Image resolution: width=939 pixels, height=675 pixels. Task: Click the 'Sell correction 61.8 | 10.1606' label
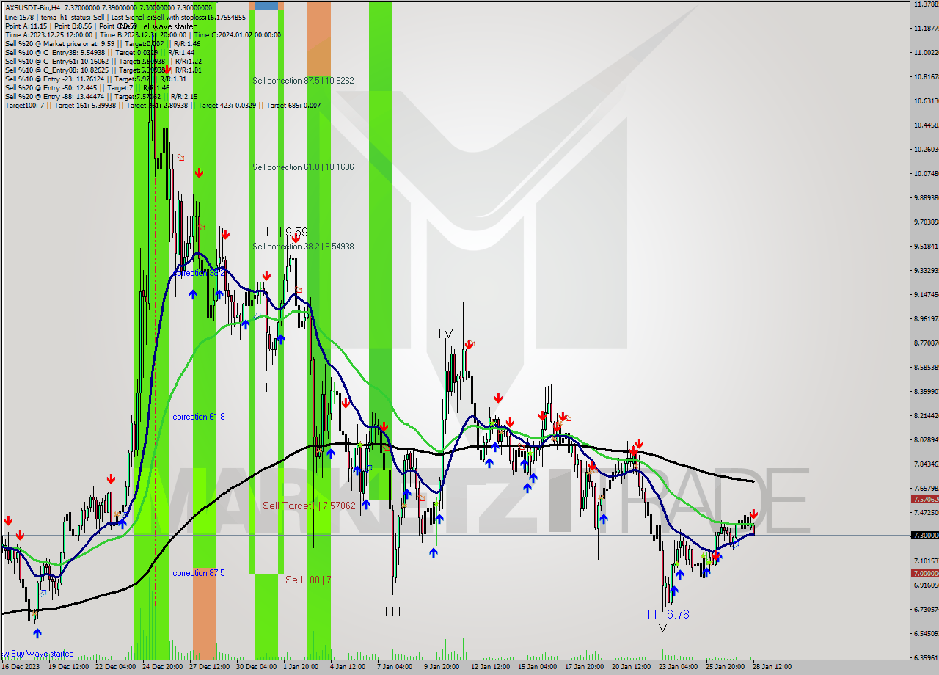pos(303,167)
